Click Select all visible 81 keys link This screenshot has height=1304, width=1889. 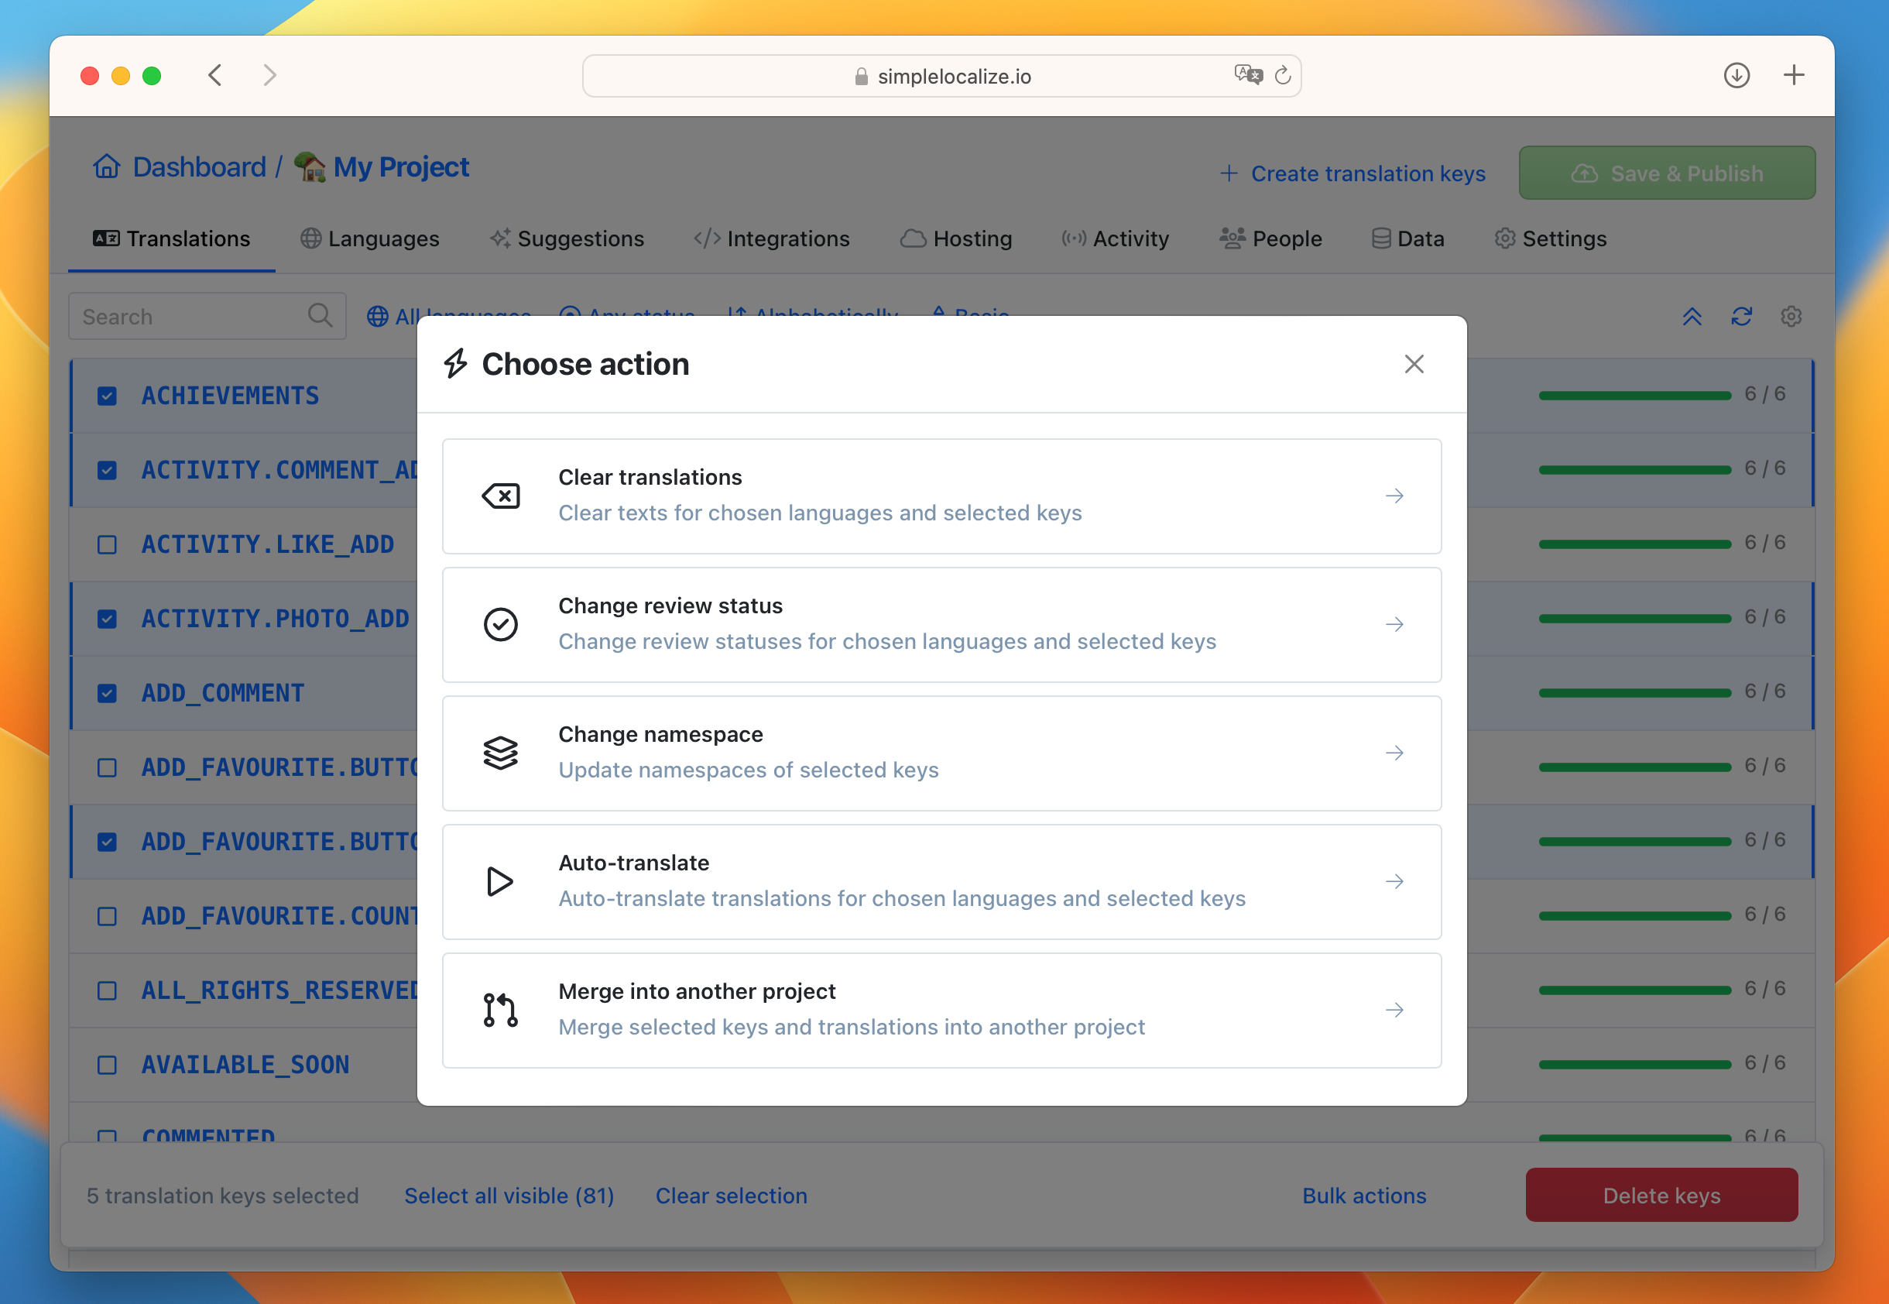[x=508, y=1193]
